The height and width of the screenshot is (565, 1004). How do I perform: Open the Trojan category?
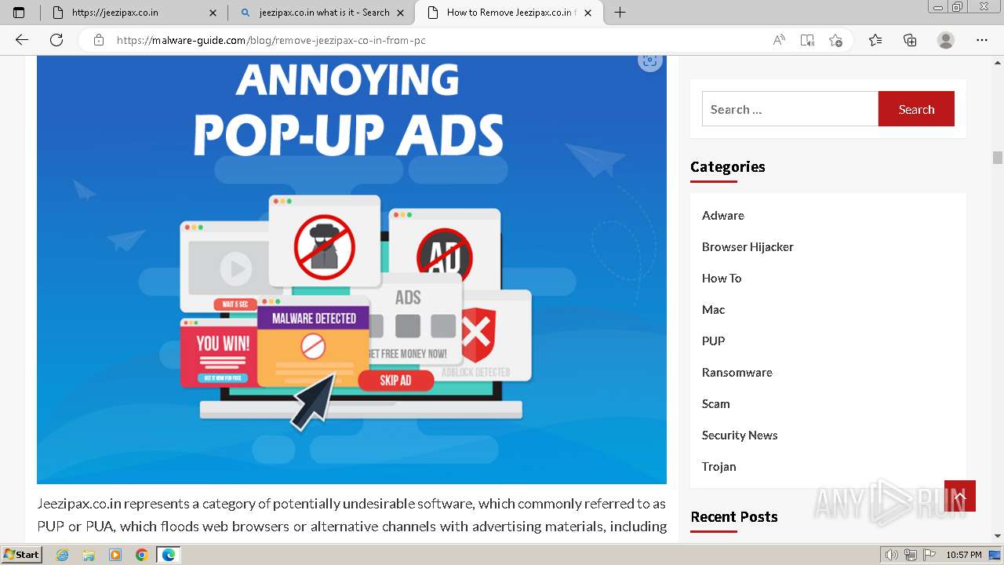(719, 466)
